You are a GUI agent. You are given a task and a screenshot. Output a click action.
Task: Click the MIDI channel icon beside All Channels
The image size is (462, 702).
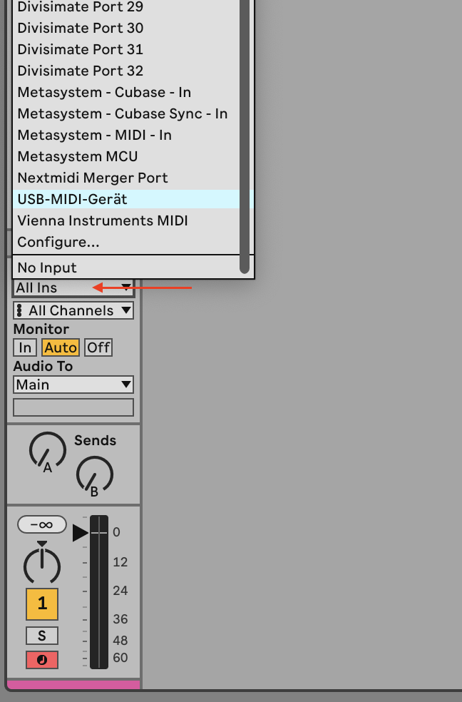click(x=19, y=310)
